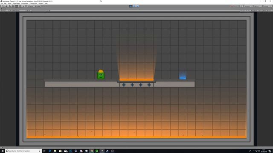Open the cloud services panel
Screen dimensions: 273x153
tap(241, 6)
